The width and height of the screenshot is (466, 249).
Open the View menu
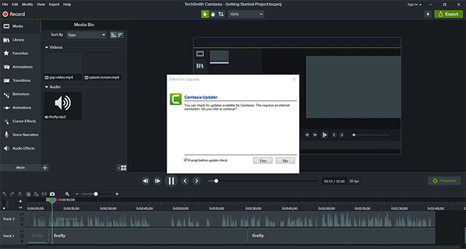coord(41,5)
